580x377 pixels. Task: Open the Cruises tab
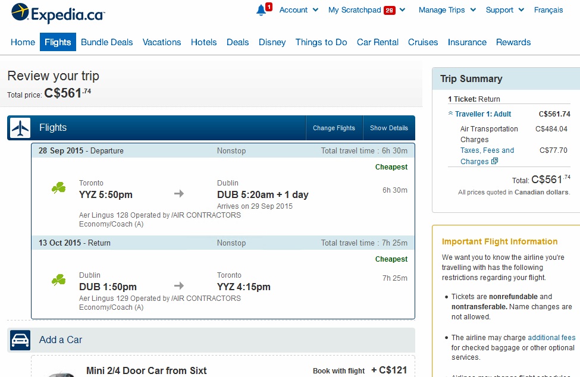tap(423, 42)
